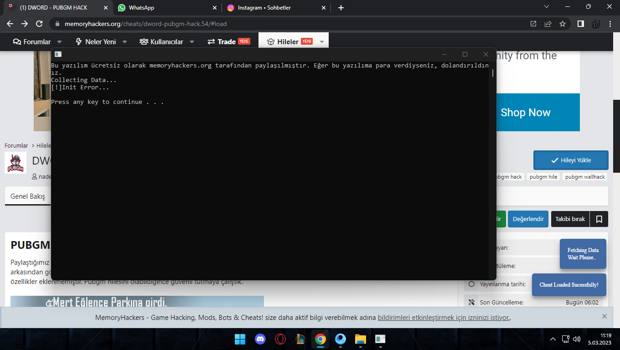Close the MemoryHackers notification banner
The width and height of the screenshot is (620, 350).
point(604,316)
